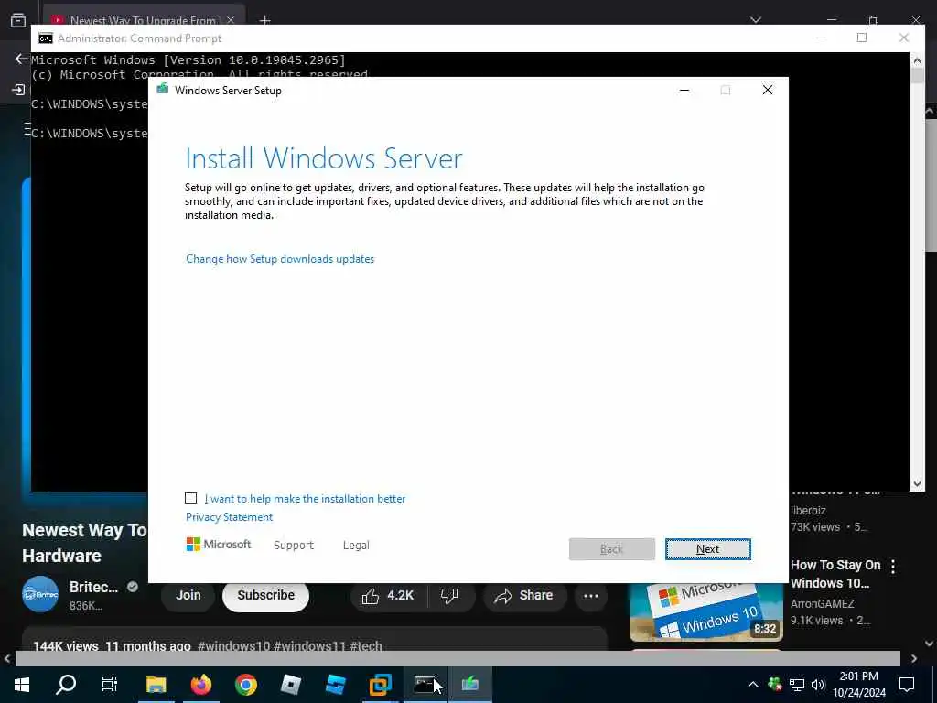Expand the browser tab list dropdown

click(x=755, y=20)
